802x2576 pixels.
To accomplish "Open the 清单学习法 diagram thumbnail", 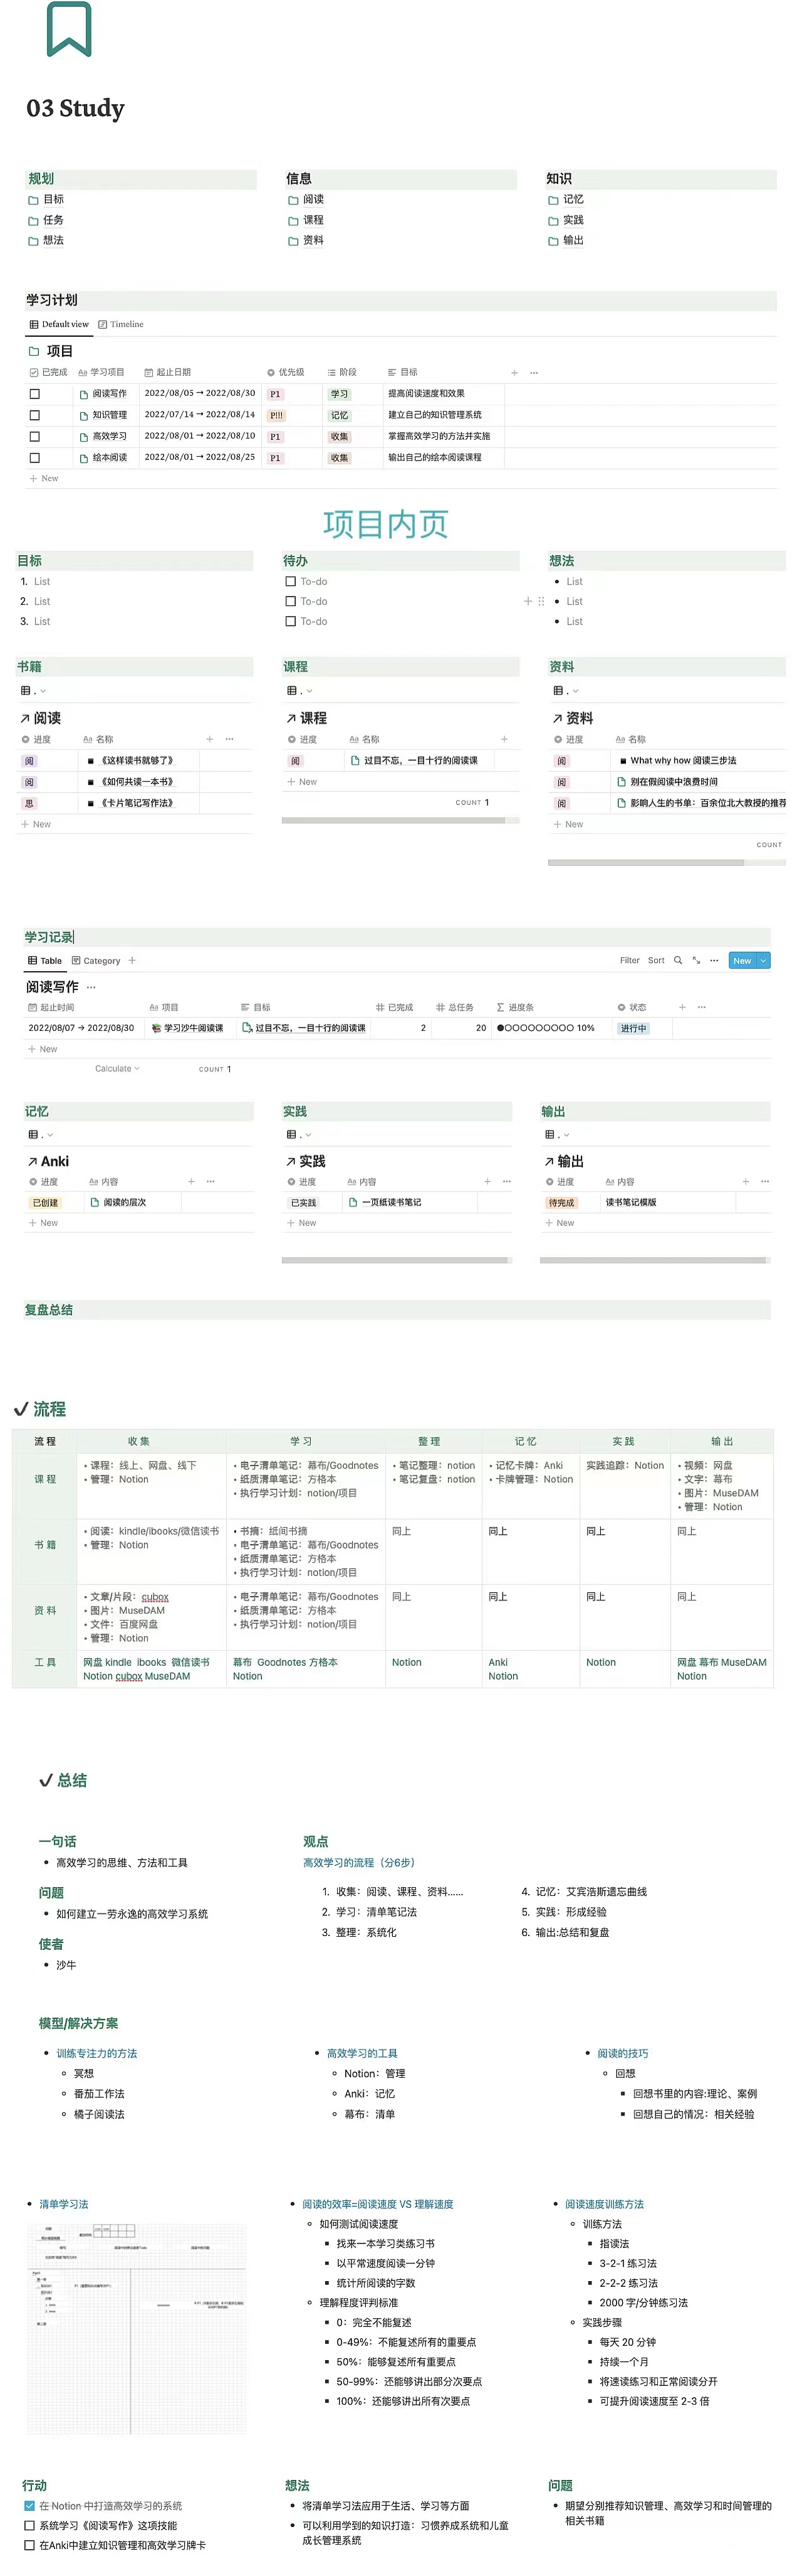I will point(136,2330).
